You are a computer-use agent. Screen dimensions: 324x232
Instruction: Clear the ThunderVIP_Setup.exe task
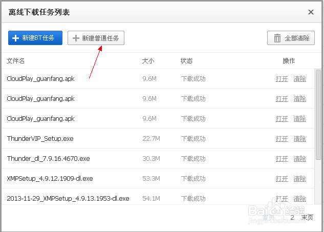(299, 139)
